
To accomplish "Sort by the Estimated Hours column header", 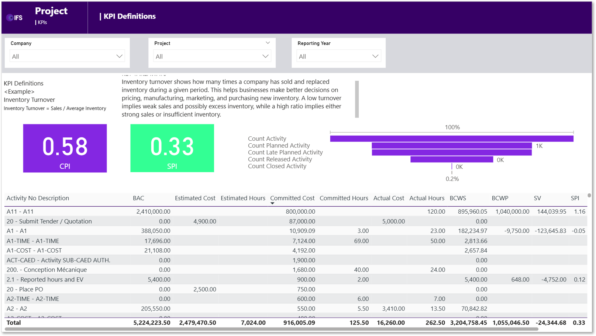I will click(x=243, y=198).
